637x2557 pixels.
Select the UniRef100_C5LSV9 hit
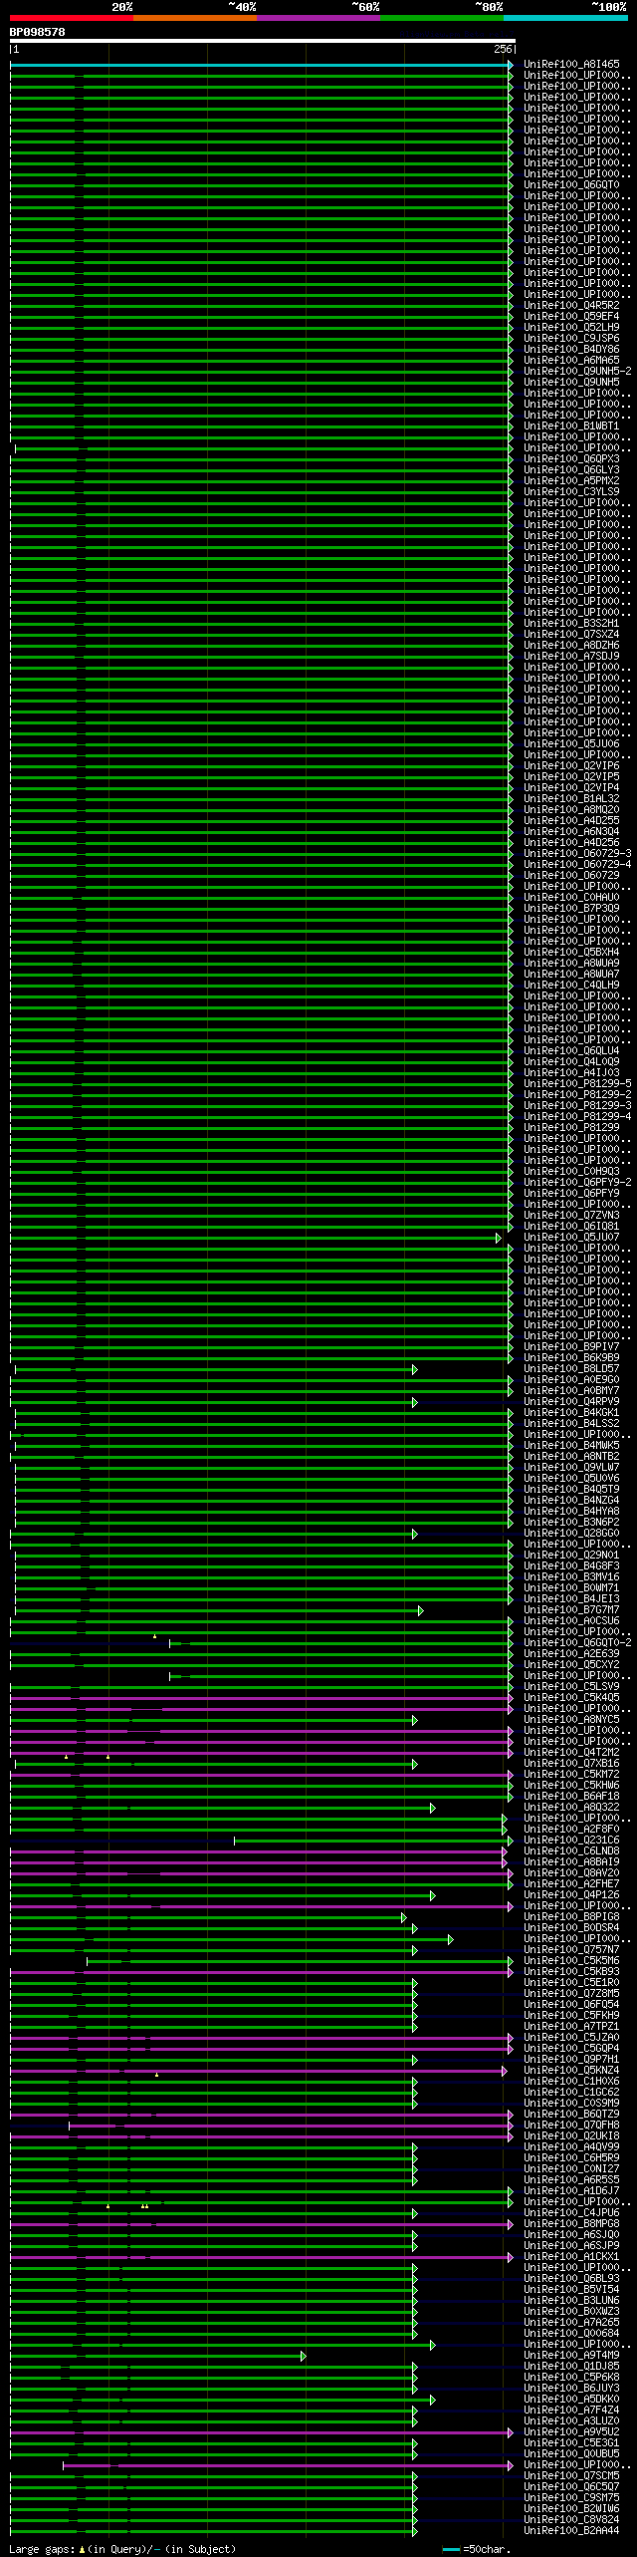(x=571, y=1687)
